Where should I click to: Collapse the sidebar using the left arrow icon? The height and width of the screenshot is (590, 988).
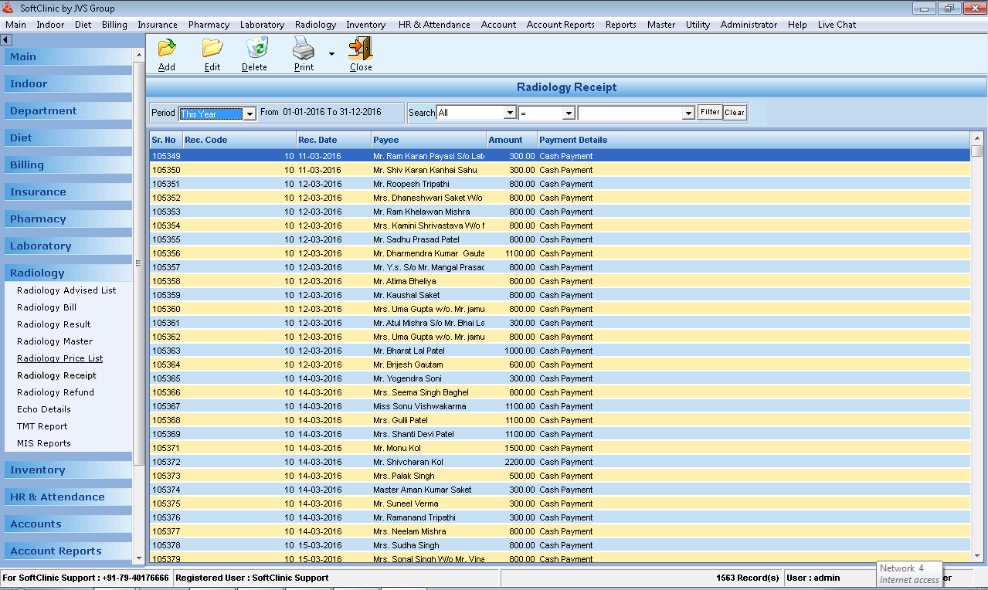tap(6, 39)
